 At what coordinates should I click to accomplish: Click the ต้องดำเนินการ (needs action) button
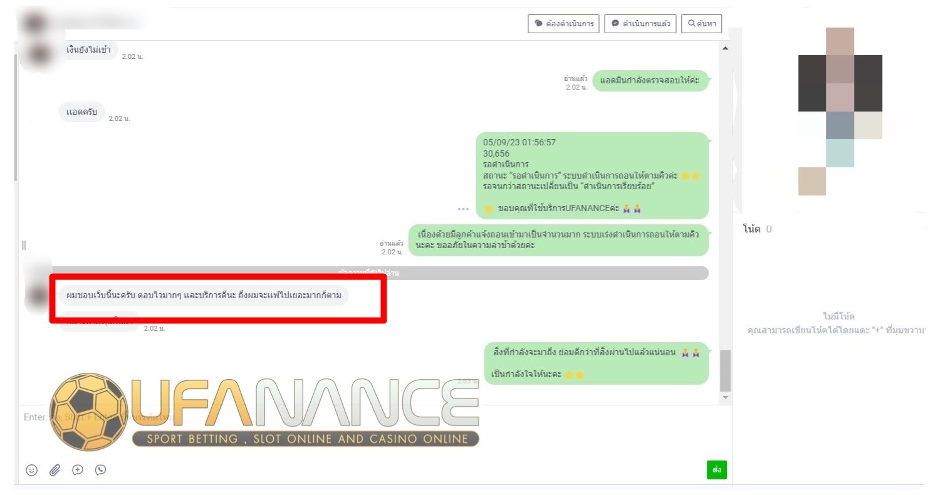point(564,24)
